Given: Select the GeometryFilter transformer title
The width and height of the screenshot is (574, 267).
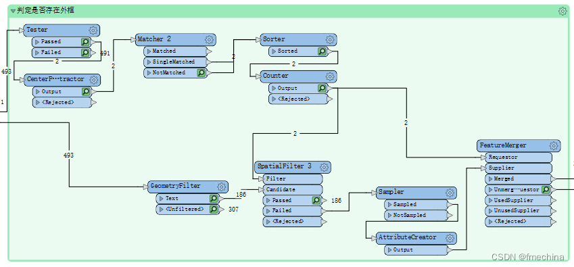Looking at the screenshot, I should click(x=175, y=186).
